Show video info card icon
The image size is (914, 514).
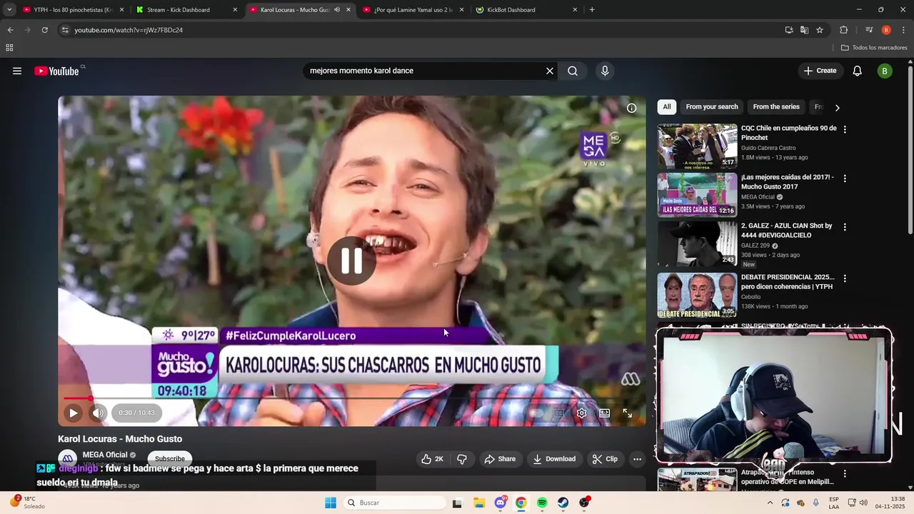(631, 109)
